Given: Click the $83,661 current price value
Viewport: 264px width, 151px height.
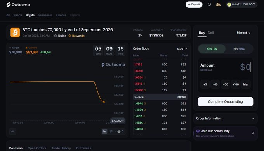Looking at the screenshot, I should [x=32, y=52].
